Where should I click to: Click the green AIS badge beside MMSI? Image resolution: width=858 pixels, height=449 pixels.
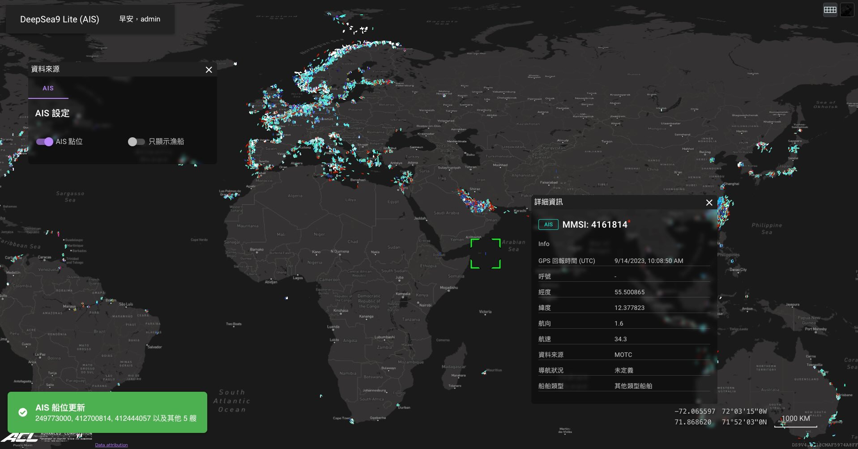point(548,224)
